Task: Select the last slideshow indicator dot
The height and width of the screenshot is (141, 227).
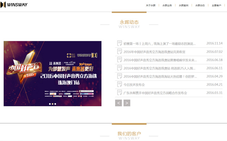Action: pyautogui.click(x=55, y=104)
